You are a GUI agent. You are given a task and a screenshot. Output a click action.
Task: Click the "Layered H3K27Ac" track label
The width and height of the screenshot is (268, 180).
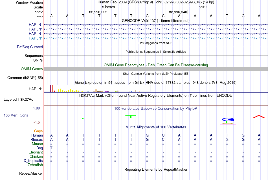tap(18, 100)
